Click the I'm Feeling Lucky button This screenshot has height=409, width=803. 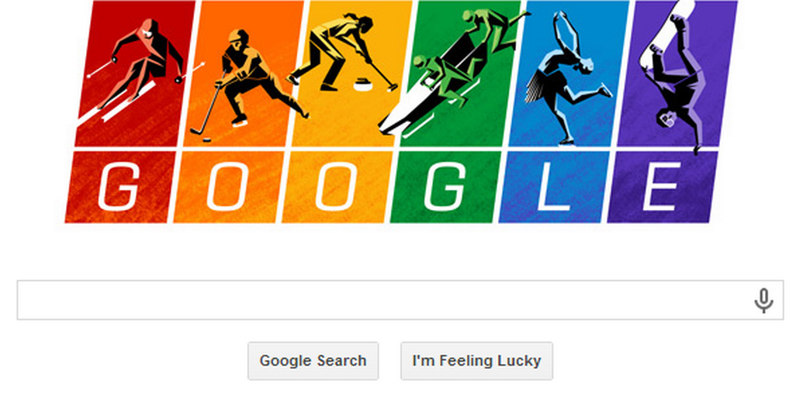477,361
